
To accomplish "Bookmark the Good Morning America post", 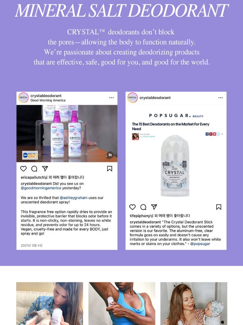I will point(110,169).
